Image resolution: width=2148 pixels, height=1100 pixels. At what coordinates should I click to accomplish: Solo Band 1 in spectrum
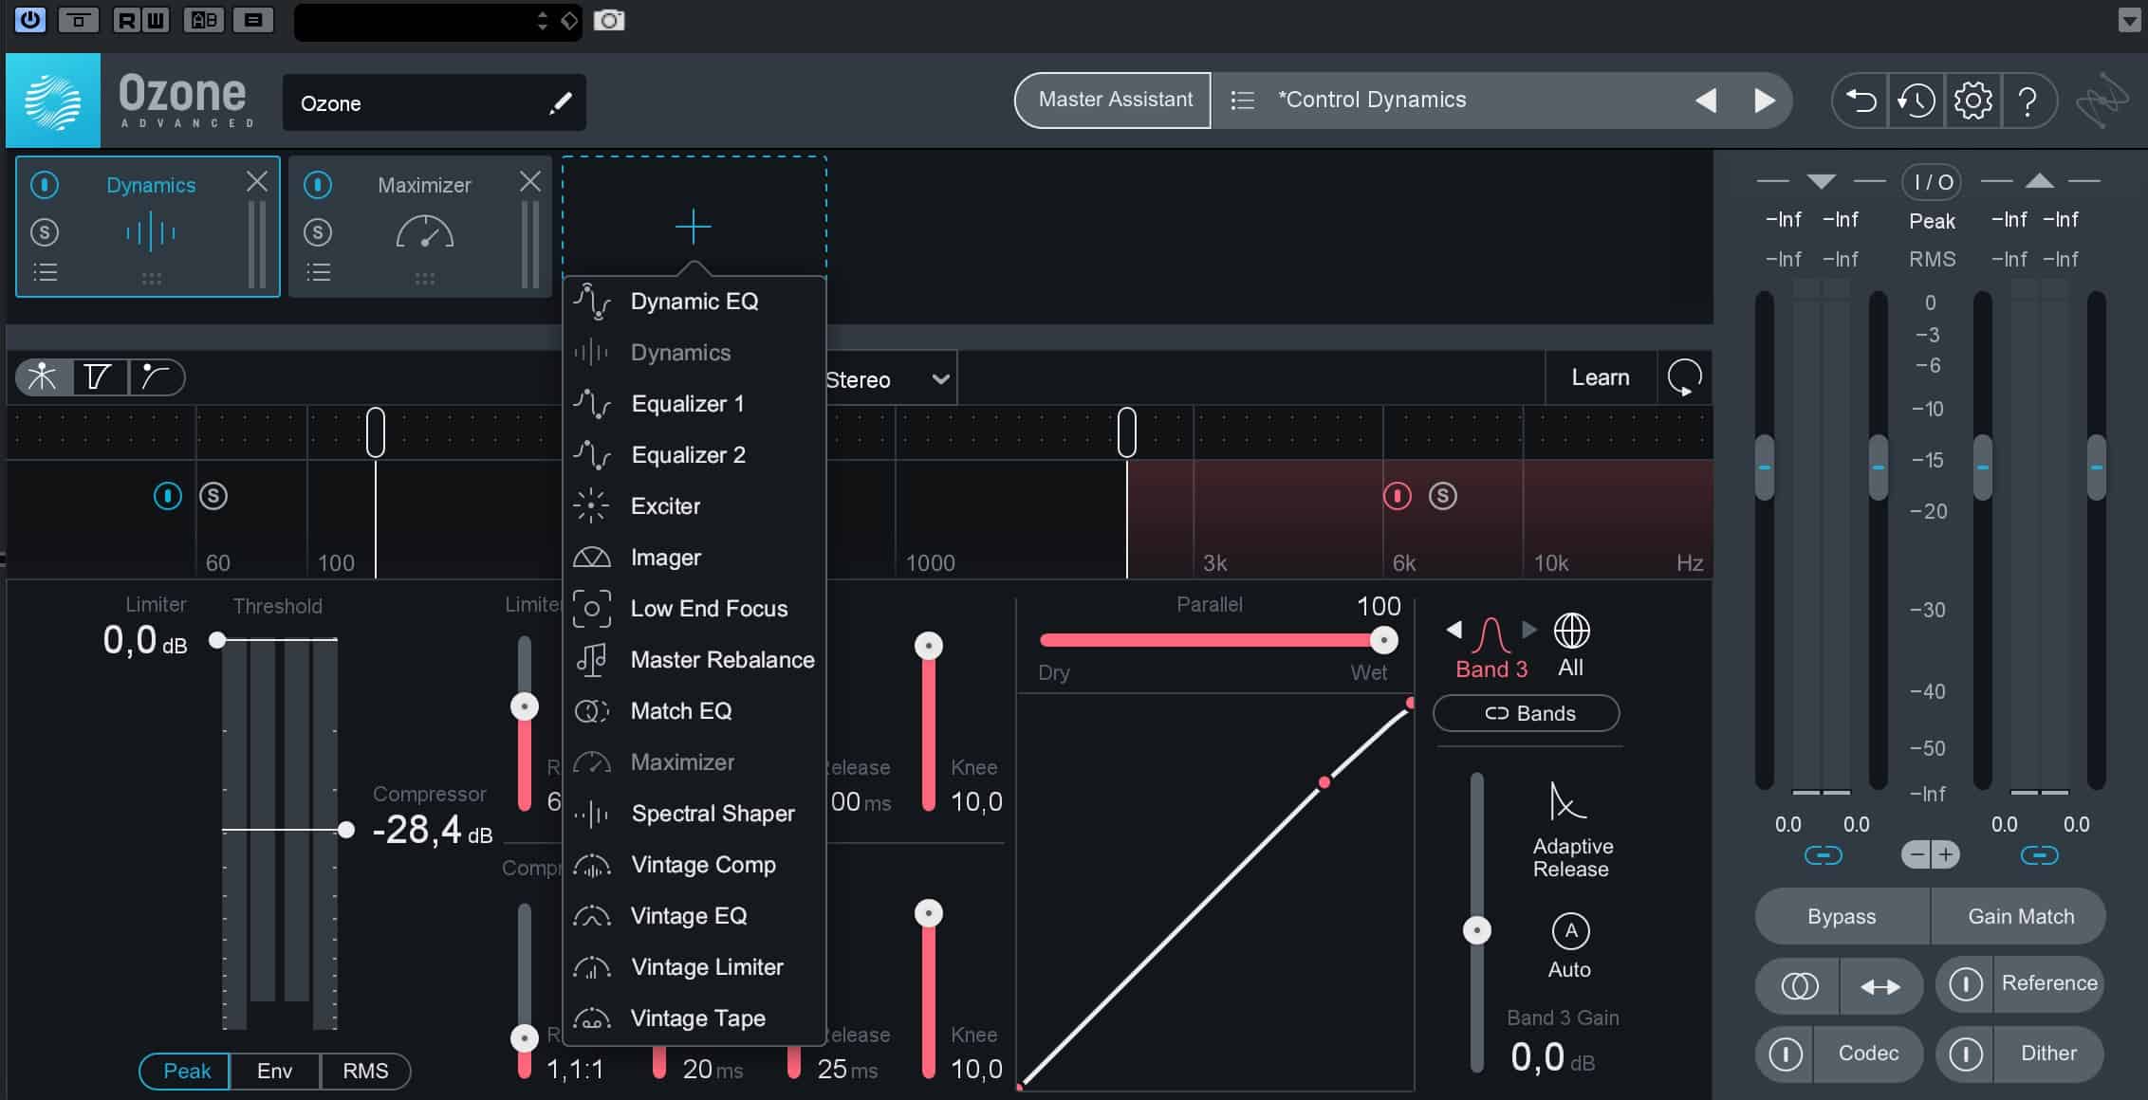pyautogui.click(x=213, y=495)
